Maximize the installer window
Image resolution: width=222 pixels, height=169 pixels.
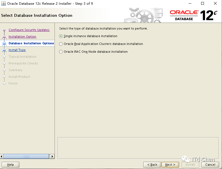coord(203,3)
